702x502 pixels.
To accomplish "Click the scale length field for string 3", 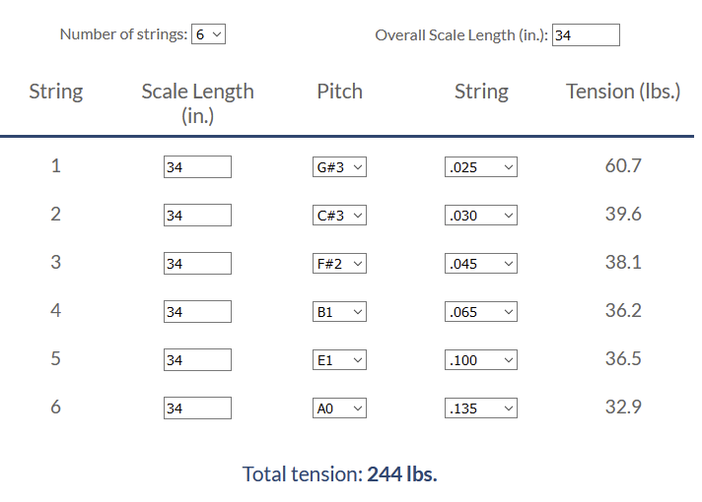I will [197, 264].
